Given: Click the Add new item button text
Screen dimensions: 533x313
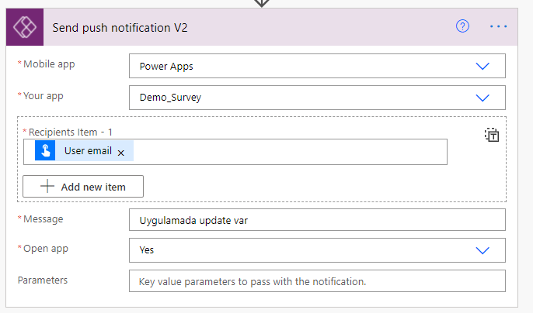Looking at the screenshot, I should point(93,187).
